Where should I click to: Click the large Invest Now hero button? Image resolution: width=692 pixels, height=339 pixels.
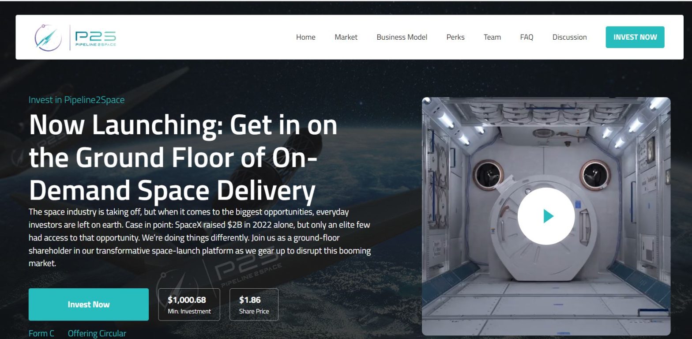pos(89,305)
